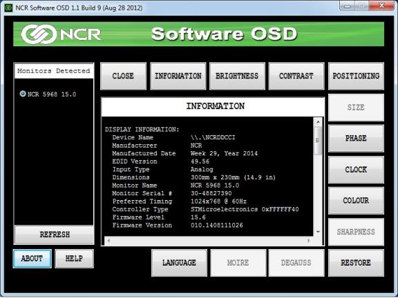Viewport: 398px width, 298px height.
Task: Click the '300mm x 230mm (14.9 in)' dimensions
Action: tap(233, 177)
